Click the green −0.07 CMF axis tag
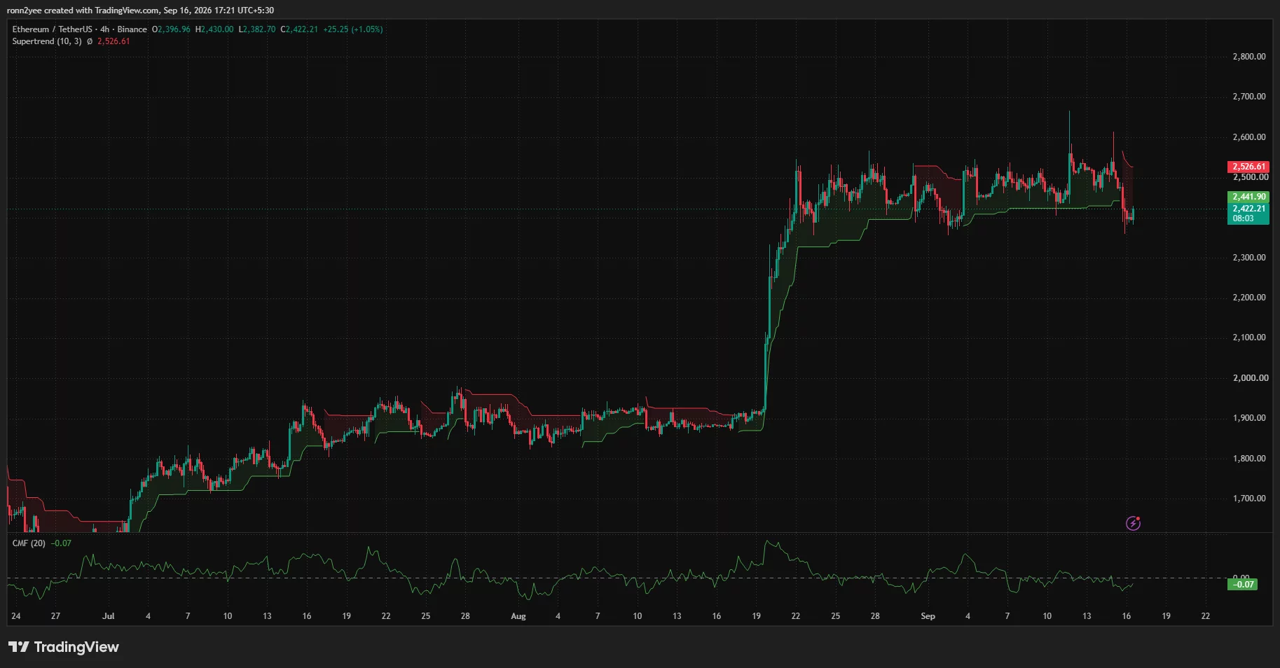 (x=1243, y=585)
